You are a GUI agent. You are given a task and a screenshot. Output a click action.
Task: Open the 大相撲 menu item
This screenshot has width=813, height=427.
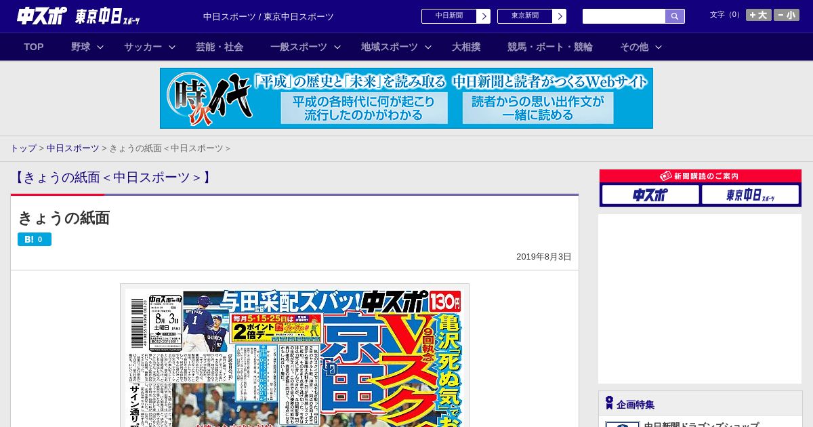(466, 47)
